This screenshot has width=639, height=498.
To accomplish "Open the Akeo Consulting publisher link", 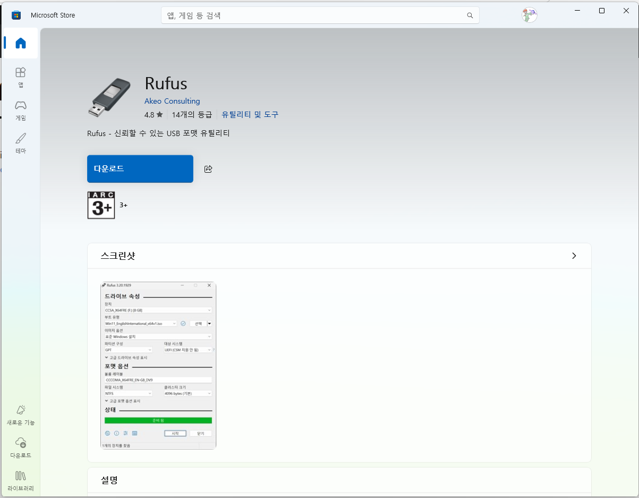I will point(172,101).
